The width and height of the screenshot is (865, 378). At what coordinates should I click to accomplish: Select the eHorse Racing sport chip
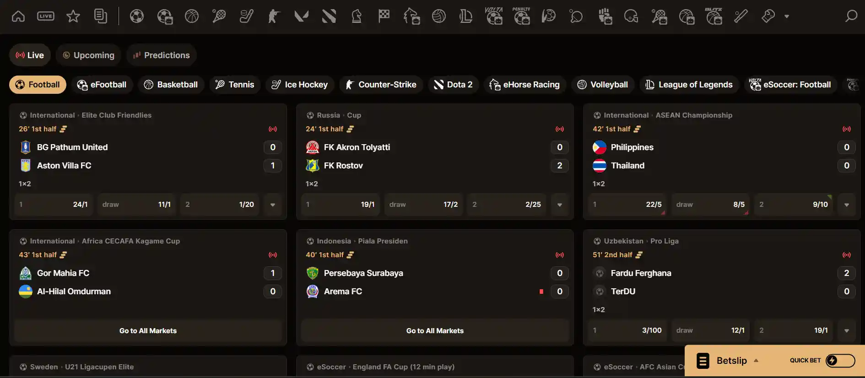point(524,85)
